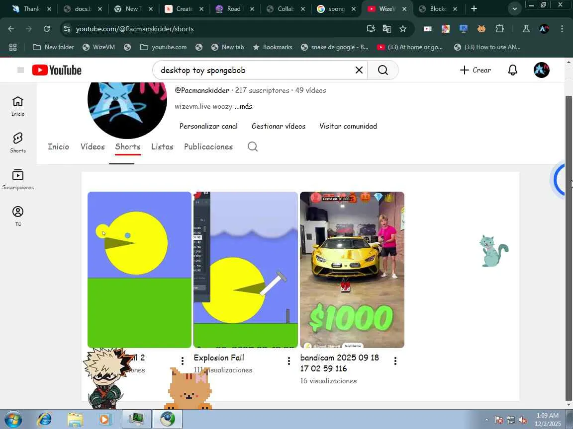Open the Chrome profile avatar in toolbar
Screen dimensions: 573x429
click(544, 29)
